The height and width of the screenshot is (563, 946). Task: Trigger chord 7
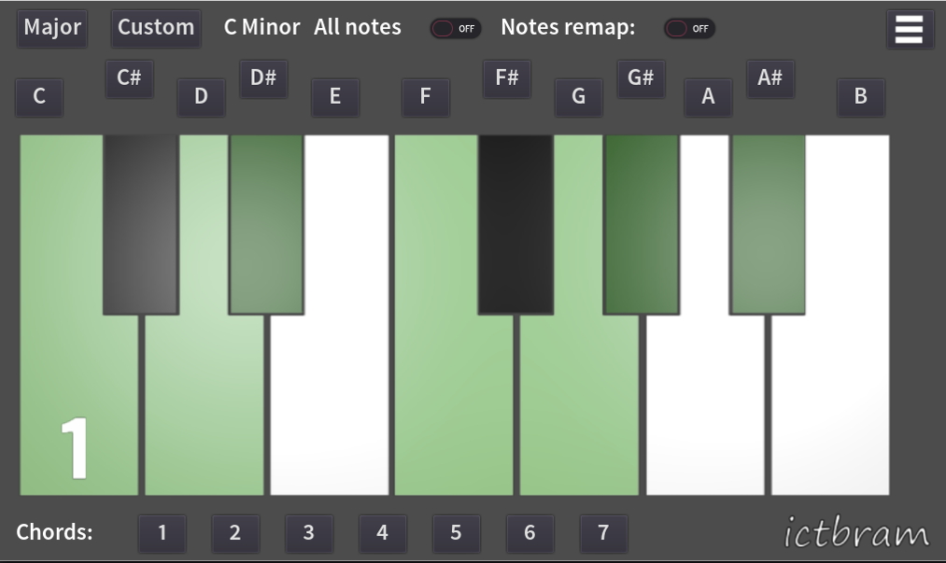603,533
